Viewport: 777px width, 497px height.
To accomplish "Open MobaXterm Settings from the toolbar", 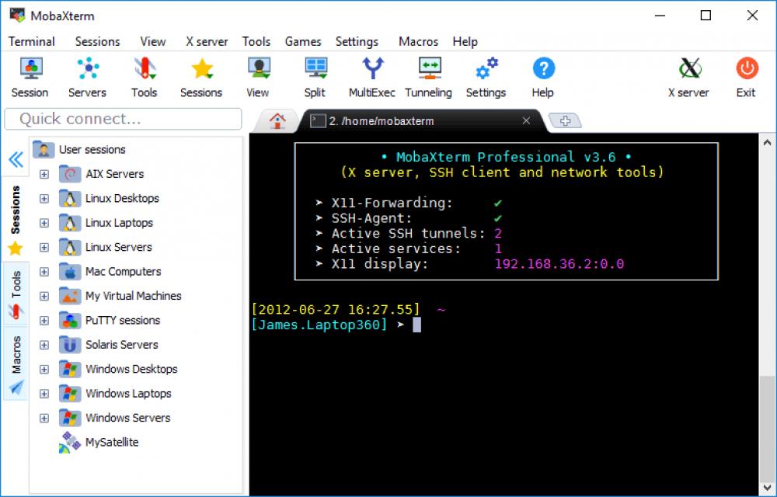I will [x=486, y=75].
